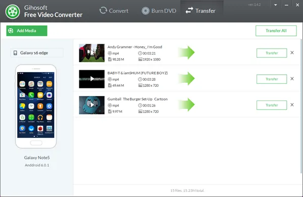Click the Transfer All button
Screen dimensions: 303x197
pos(276,31)
